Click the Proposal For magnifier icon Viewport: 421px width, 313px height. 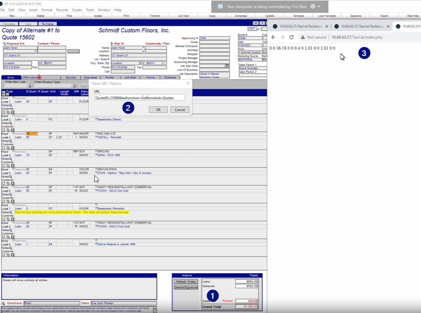point(4,44)
